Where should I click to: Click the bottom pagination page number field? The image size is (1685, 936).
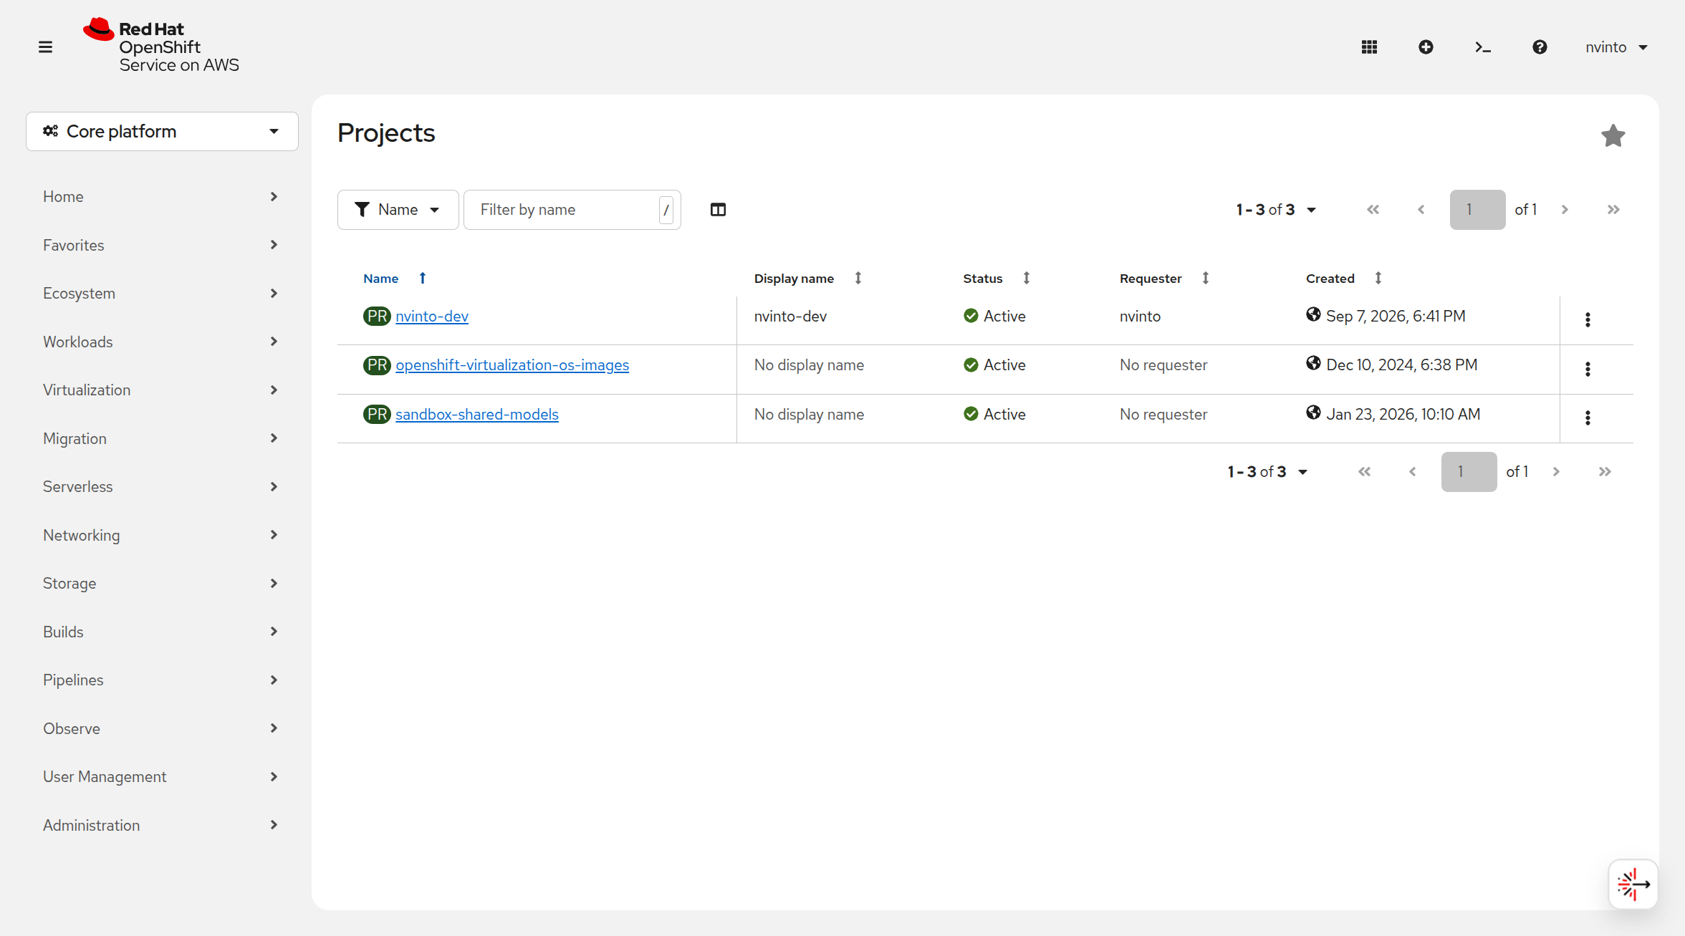pyautogui.click(x=1469, y=472)
